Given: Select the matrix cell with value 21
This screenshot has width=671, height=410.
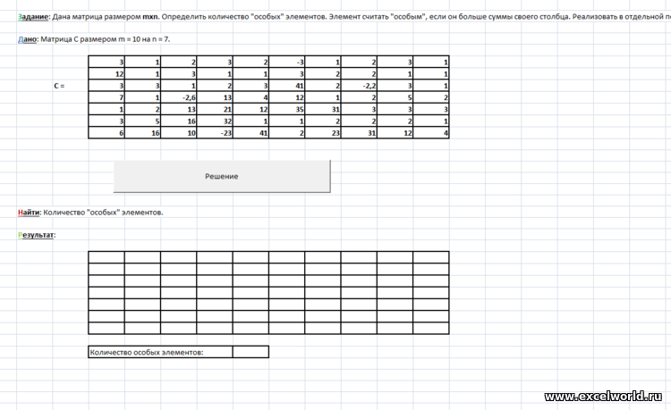Looking at the screenshot, I should pos(215,109).
